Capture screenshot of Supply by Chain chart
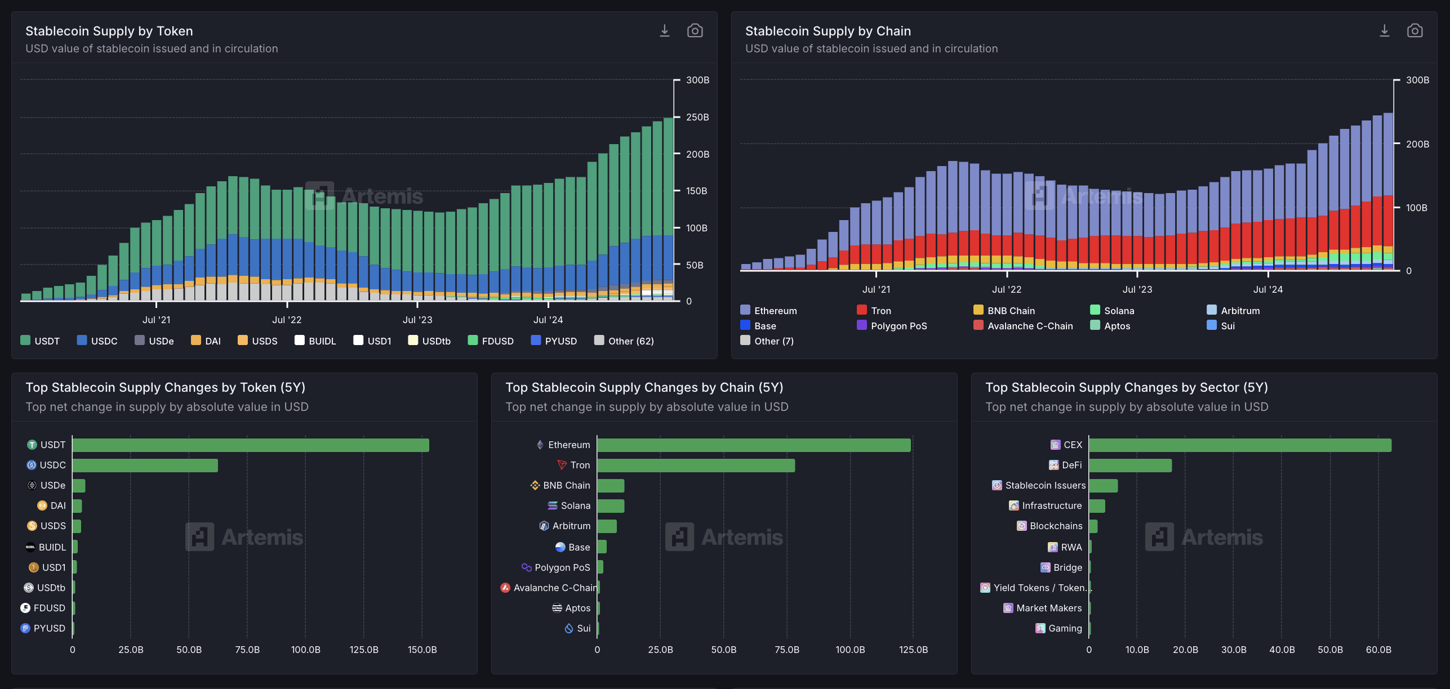 coord(1415,31)
